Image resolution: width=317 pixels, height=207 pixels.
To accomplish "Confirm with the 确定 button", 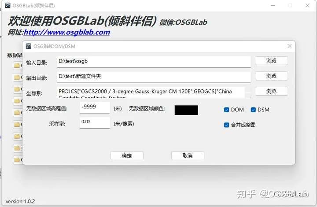I will 127,155.
